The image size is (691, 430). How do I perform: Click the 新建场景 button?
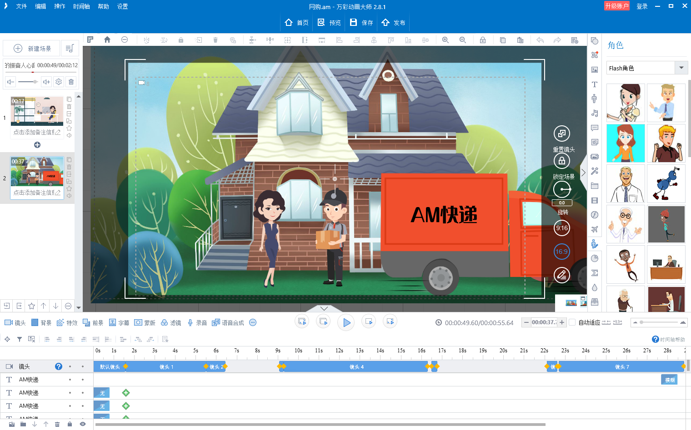pos(34,49)
